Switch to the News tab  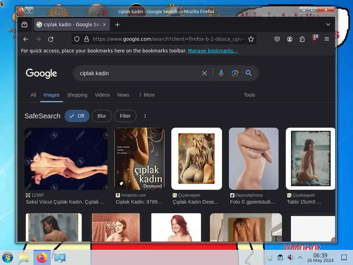click(x=123, y=95)
